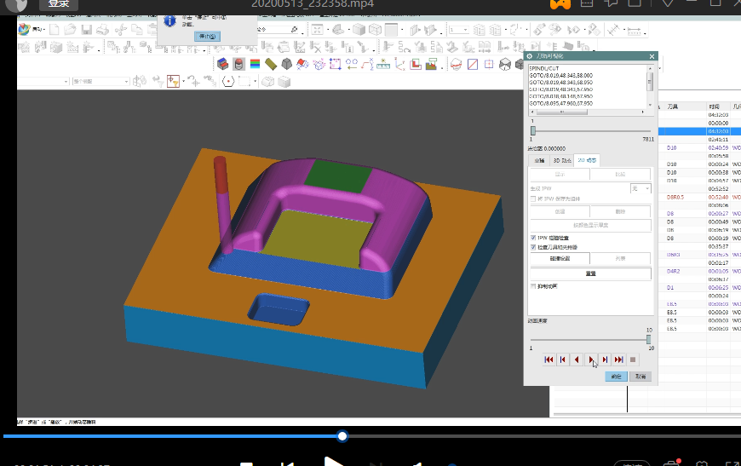
Task: Click the copy icon in main toolbar
Action: click(136, 30)
